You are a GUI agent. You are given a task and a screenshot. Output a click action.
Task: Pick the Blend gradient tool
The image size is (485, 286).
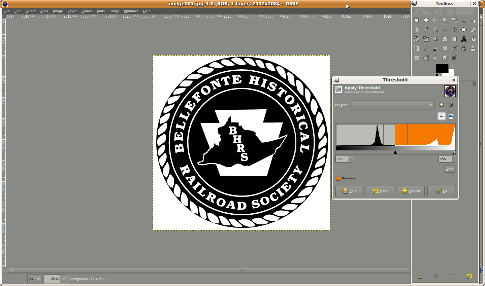click(x=417, y=48)
